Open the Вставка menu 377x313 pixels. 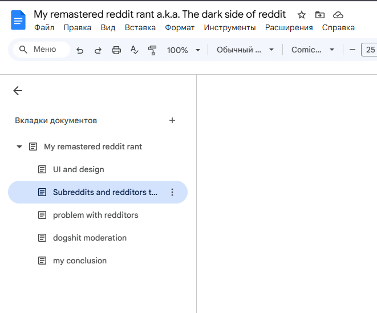pos(140,27)
